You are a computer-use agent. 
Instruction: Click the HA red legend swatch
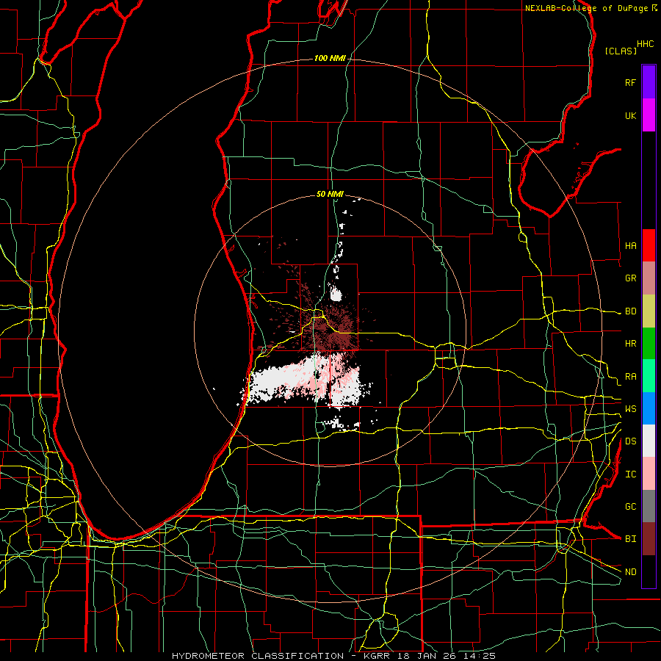click(649, 245)
